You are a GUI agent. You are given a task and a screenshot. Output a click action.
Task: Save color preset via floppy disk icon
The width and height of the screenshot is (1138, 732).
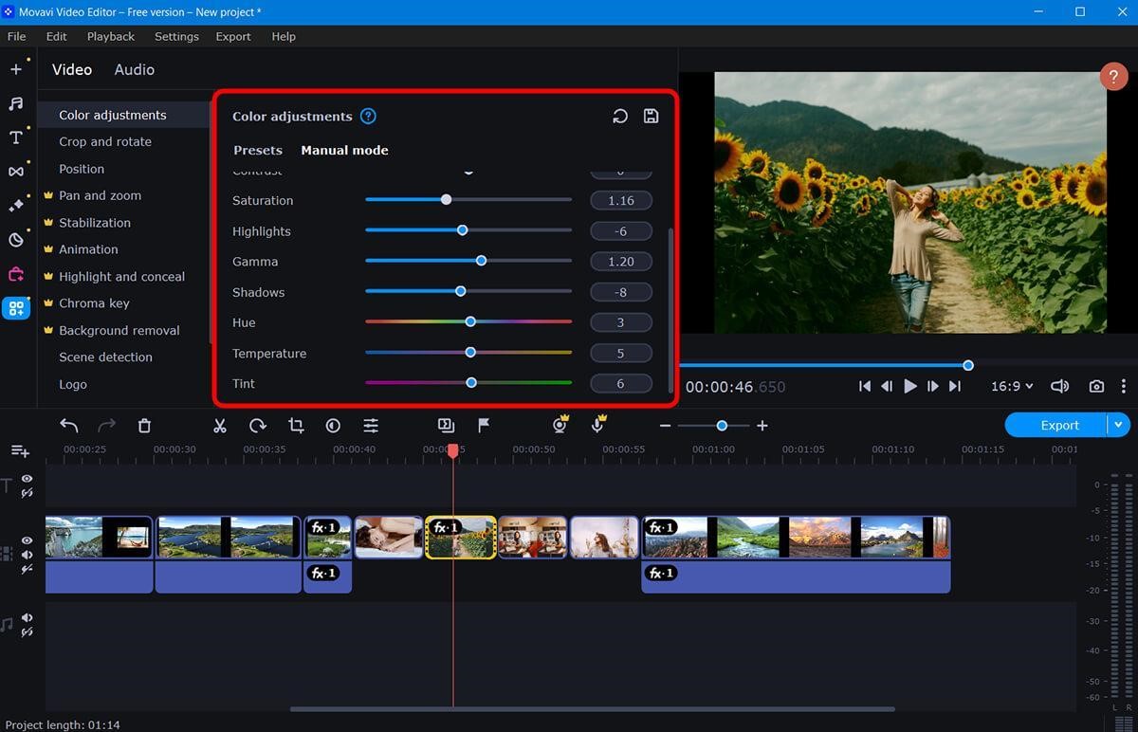tap(651, 117)
